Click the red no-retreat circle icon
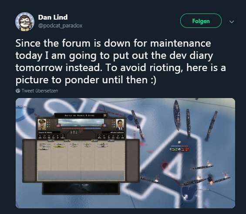 click(81, 132)
